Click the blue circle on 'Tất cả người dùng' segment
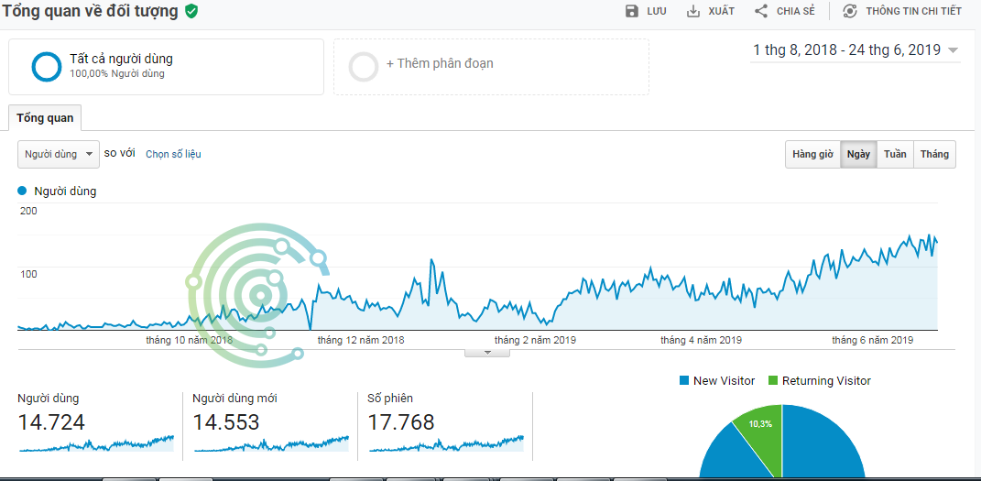This screenshot has width=981, height=481. [x=47, y=66]
